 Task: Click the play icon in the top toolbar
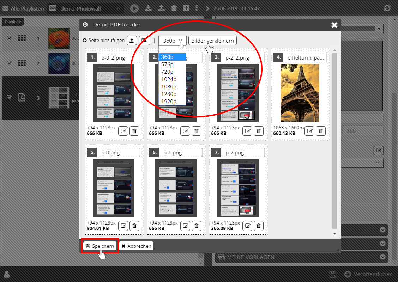click(x=134, y=8)
